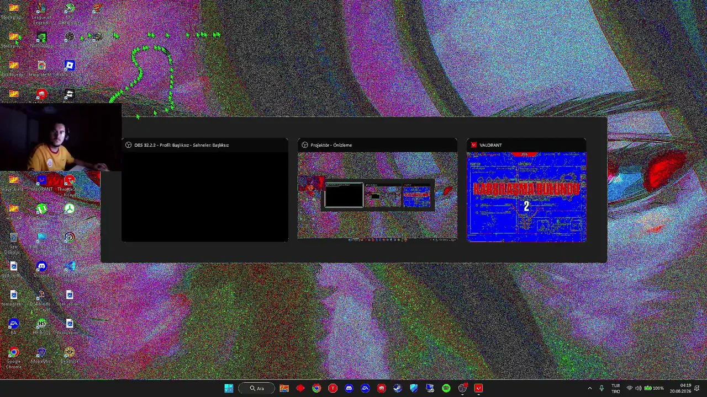
Task: Open Spotify from the taskbar
Action: [x=446, y=388]
